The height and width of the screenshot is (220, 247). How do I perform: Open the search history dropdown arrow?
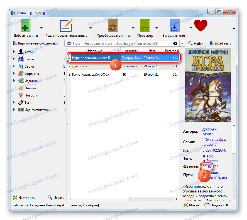[x=182, y=43]
